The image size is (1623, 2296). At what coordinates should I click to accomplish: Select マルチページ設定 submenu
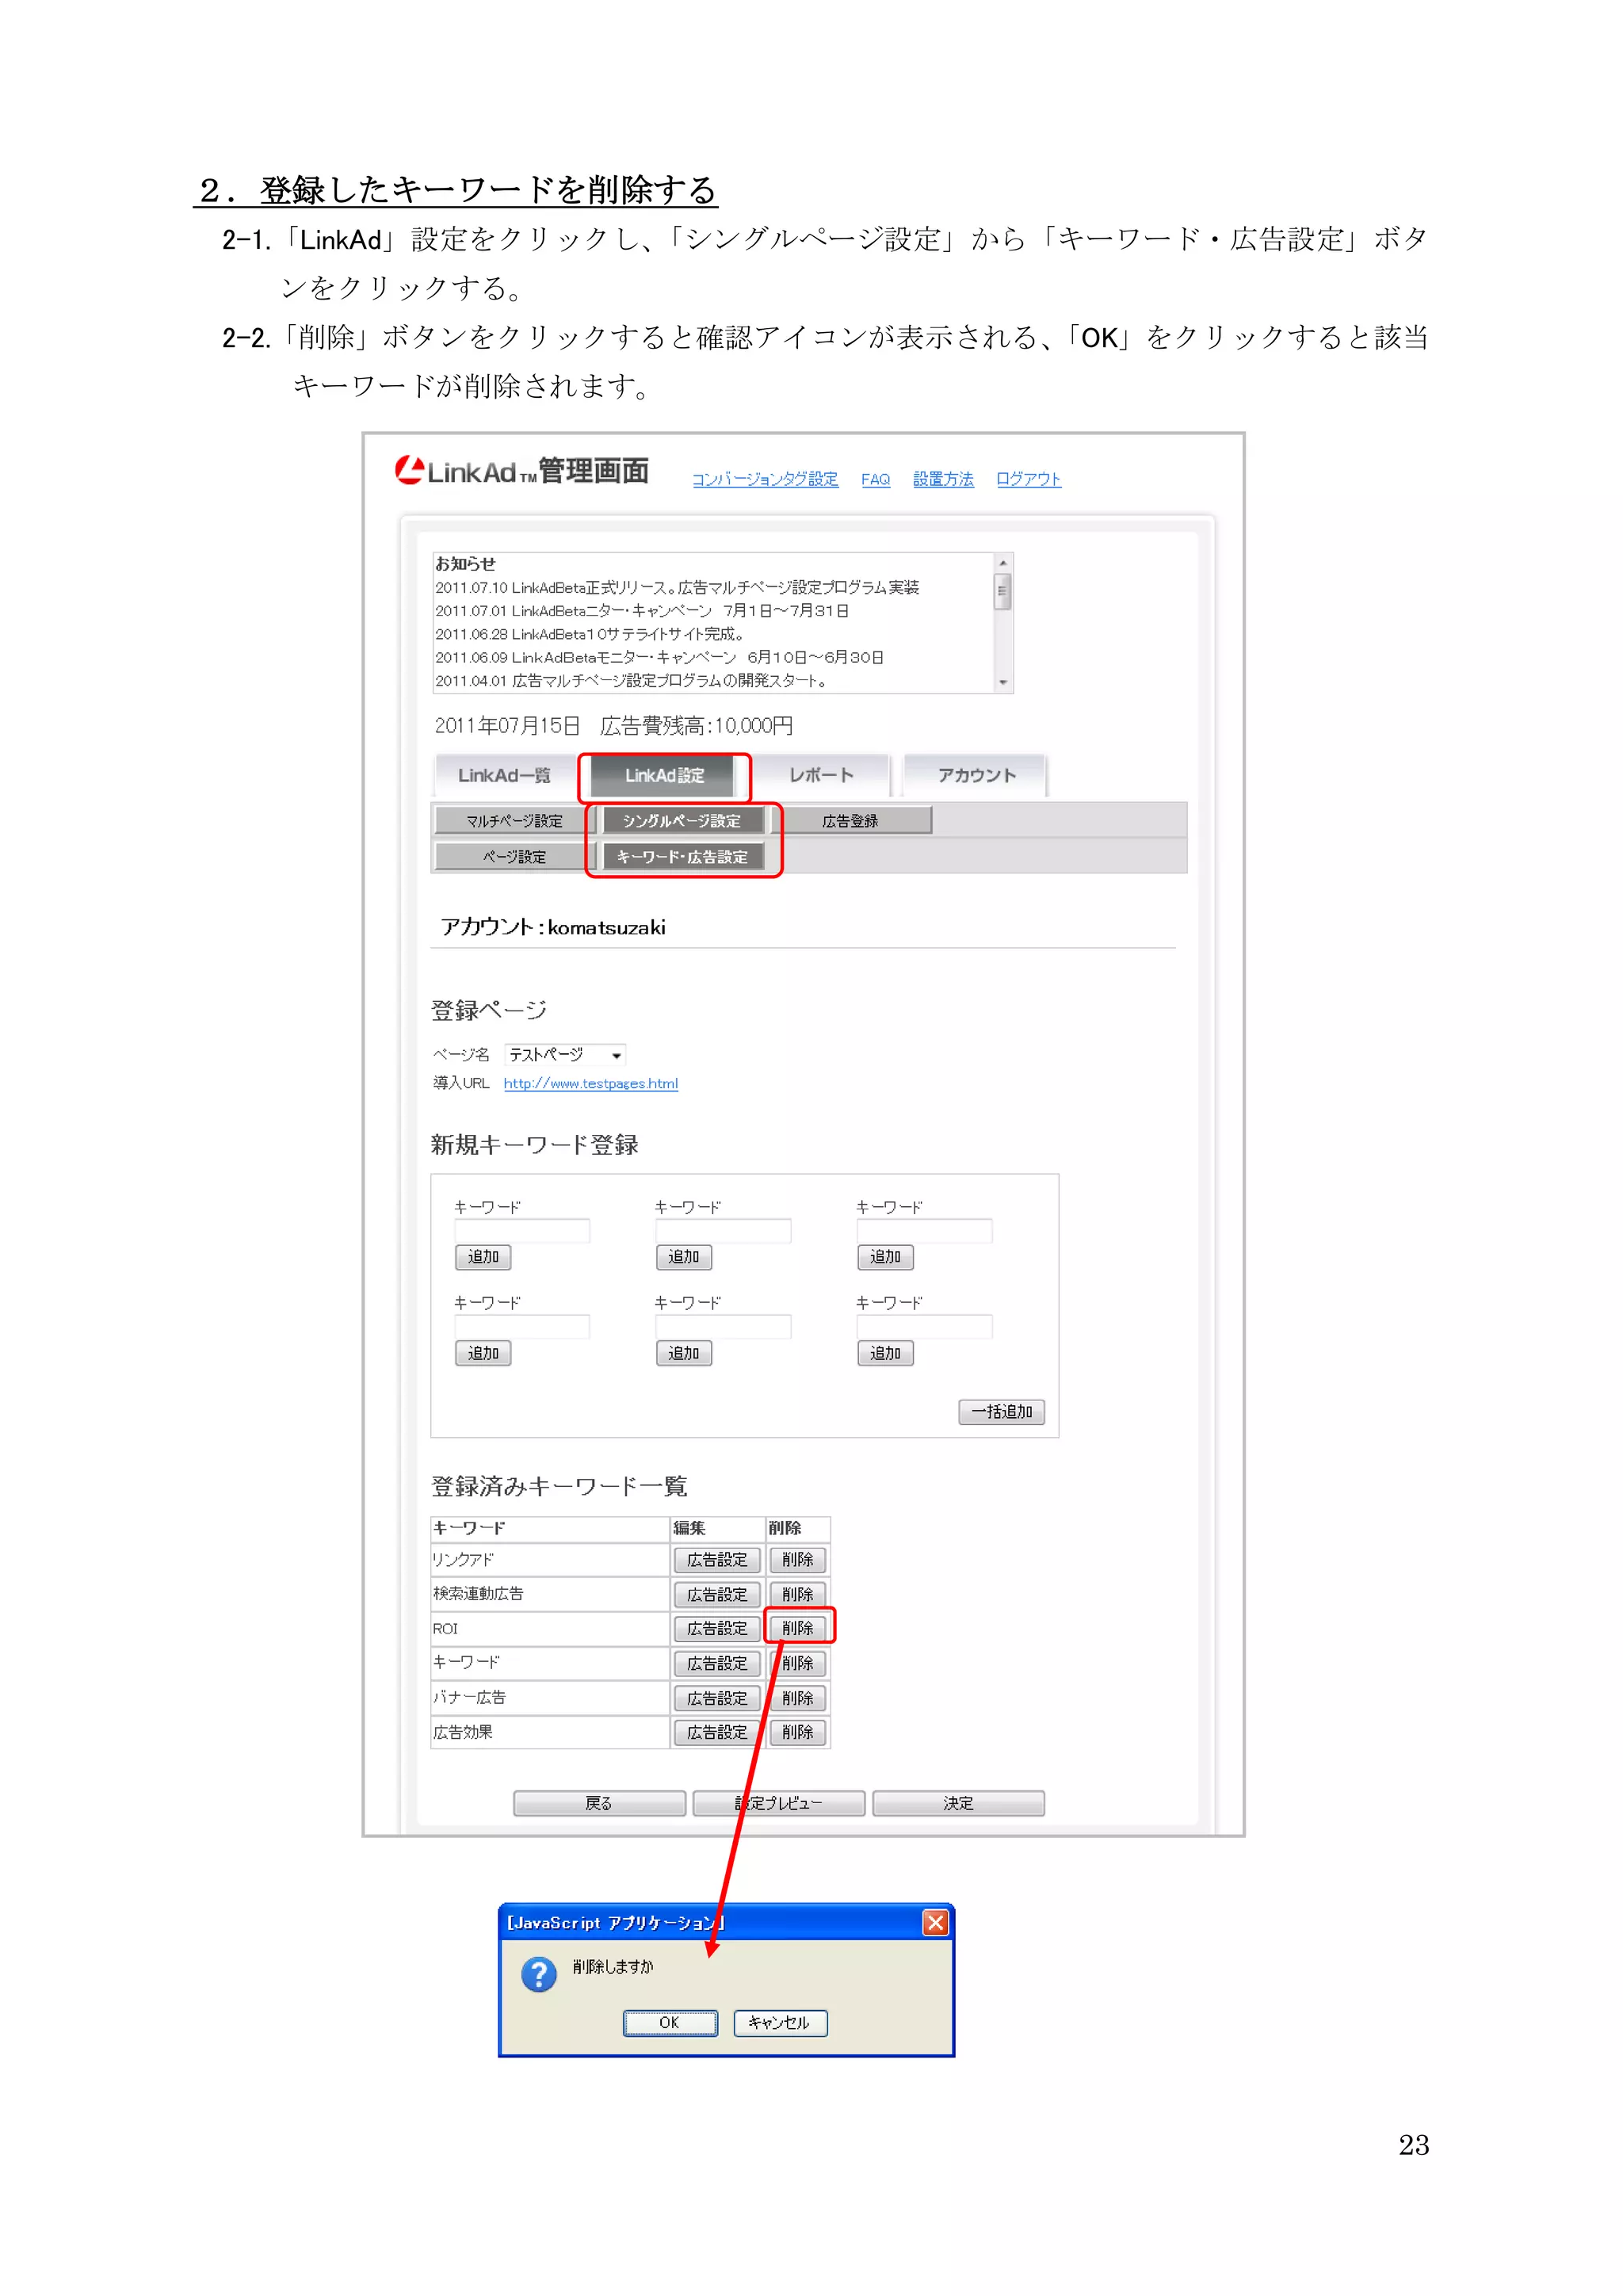(x=514, y=820)
